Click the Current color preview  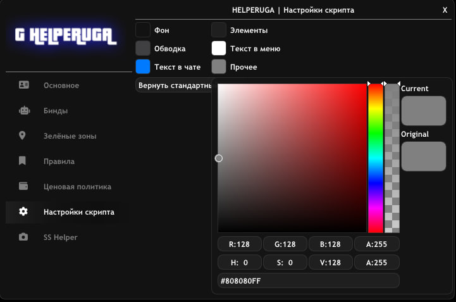[424, 111]
